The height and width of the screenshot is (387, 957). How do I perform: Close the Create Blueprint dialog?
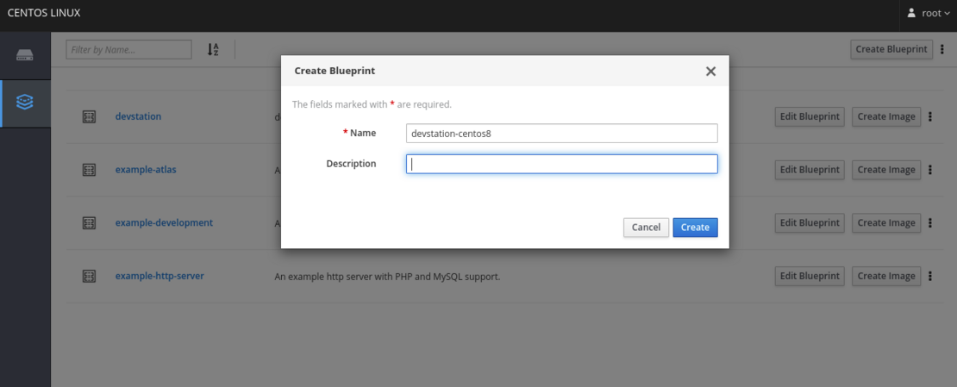710,72
